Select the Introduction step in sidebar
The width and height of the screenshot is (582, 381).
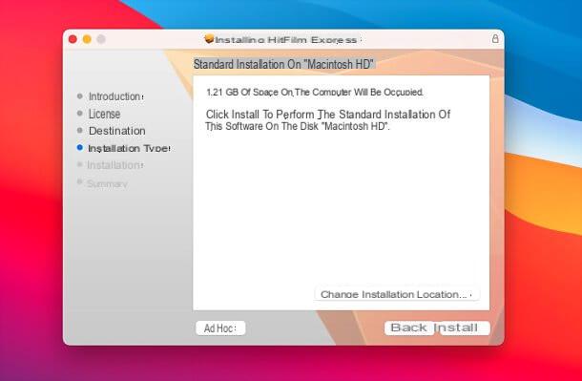115,96
